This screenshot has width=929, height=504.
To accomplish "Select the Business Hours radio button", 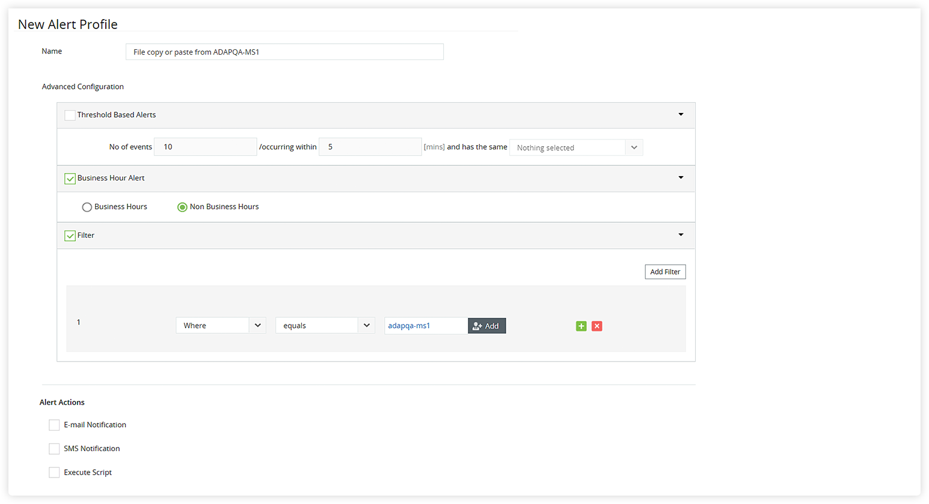I will pos(87,207).
